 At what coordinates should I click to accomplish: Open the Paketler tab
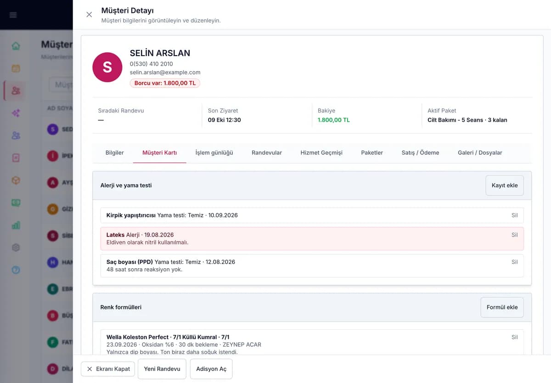372,152
